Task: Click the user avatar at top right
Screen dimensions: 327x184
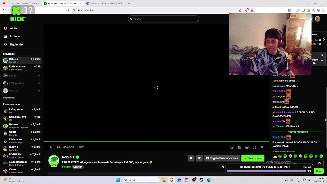Action: [x=317, y=19]
